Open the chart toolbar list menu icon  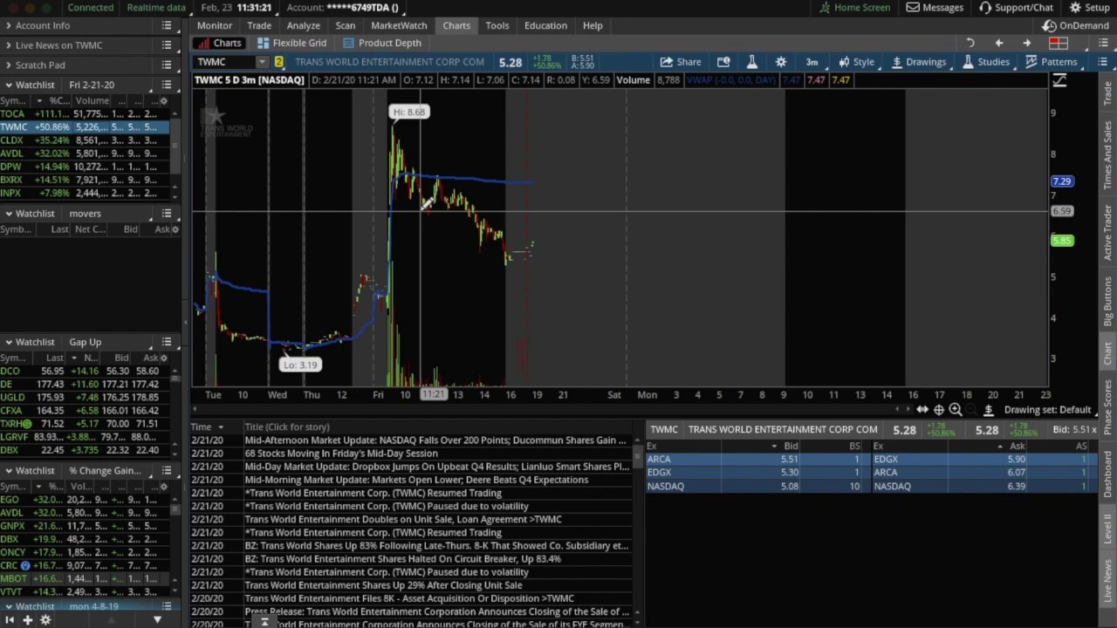pyautogui.click(x=1102, y=62)
